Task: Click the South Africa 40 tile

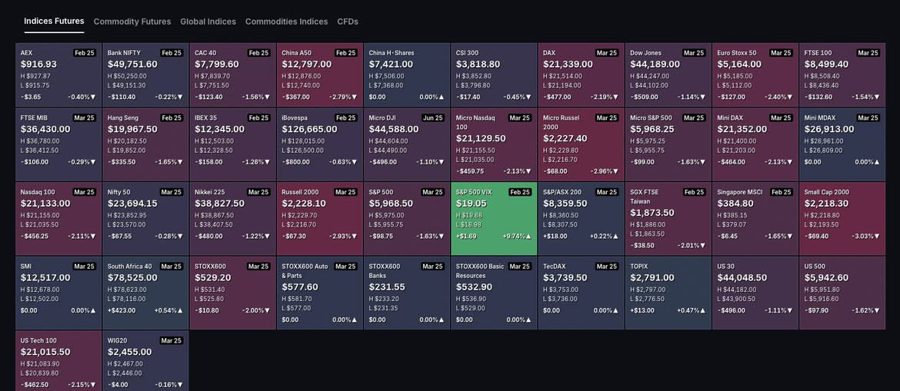Action: click(146, 293)
